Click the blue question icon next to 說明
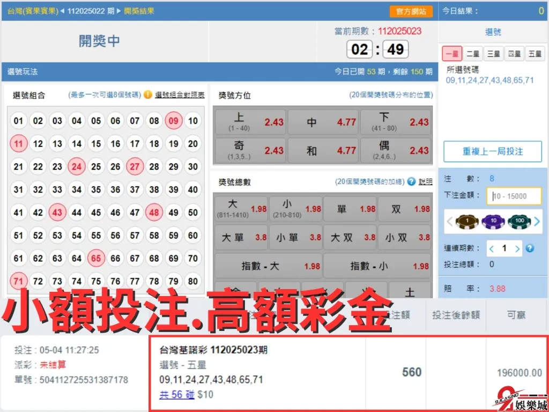The height and width of the screenshot is (412, 549). click(411, 182)
